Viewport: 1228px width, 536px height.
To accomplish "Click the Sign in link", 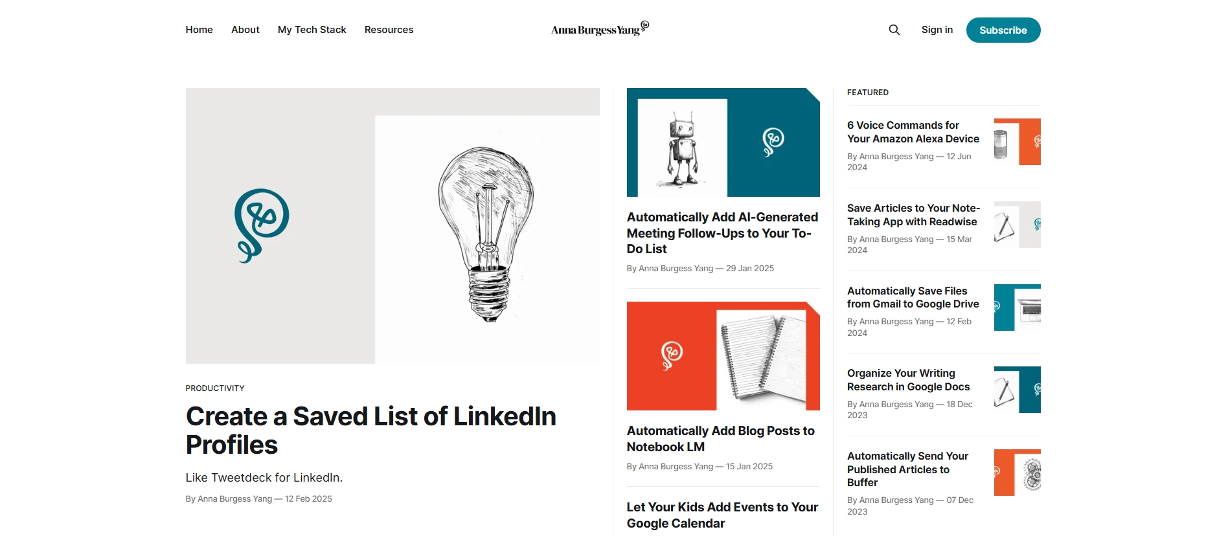I will [x=937, y=30].
